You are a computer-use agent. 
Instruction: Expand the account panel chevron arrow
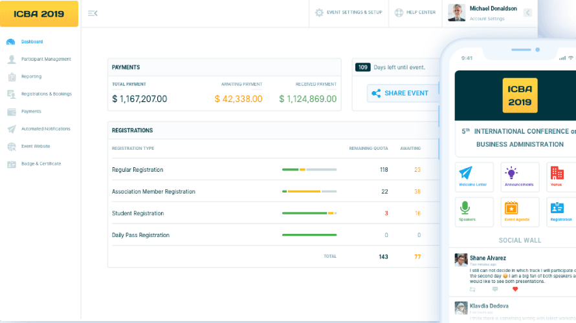527,12
